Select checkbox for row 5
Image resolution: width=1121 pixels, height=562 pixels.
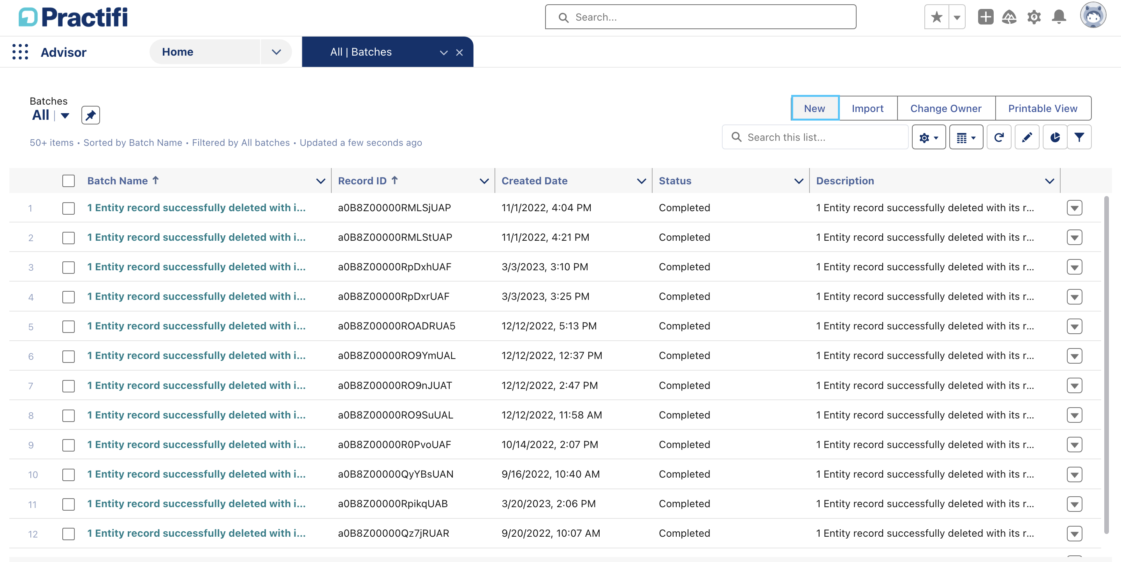(x=68, y=326)
